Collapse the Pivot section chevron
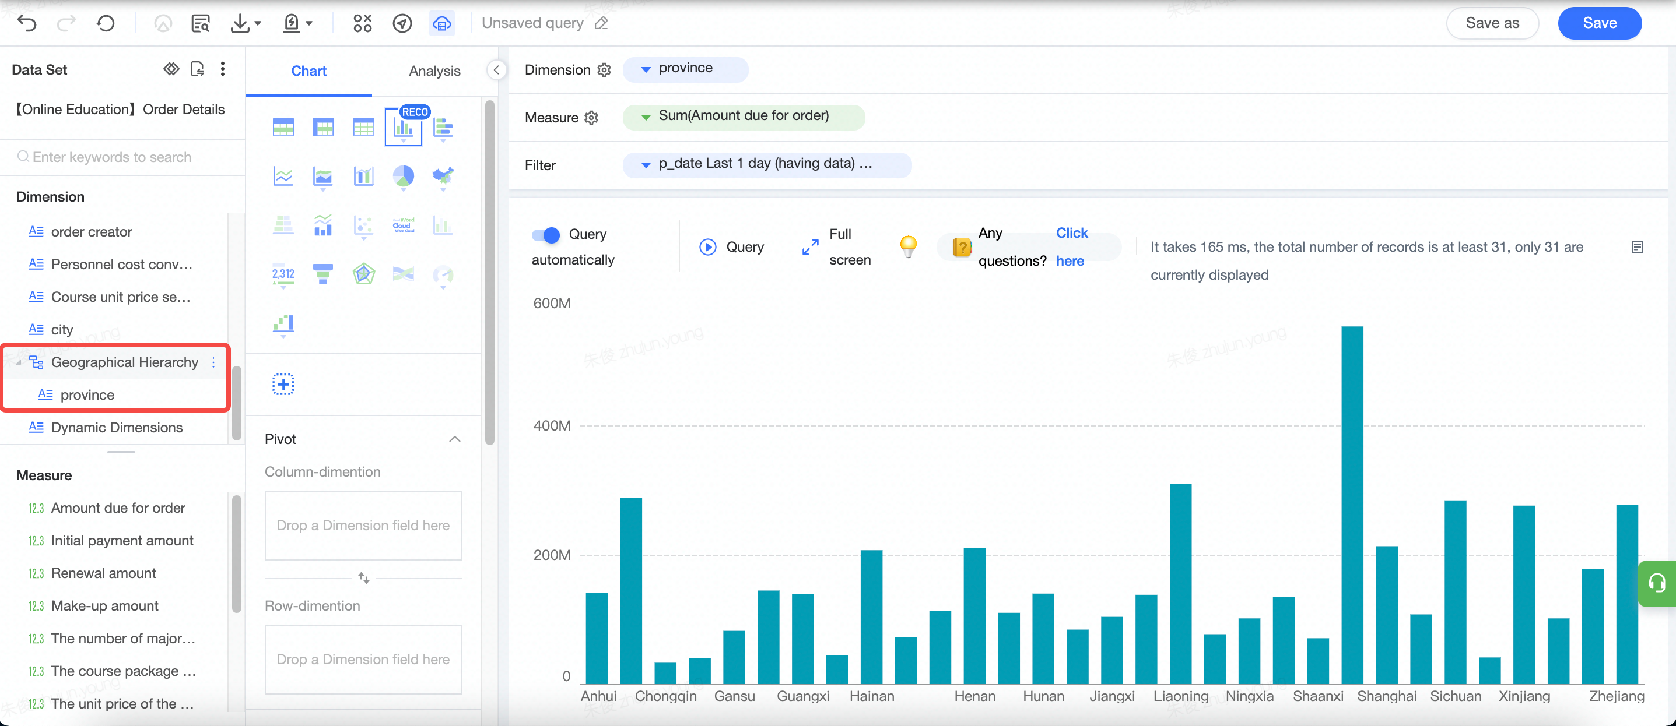 [455, 439]
